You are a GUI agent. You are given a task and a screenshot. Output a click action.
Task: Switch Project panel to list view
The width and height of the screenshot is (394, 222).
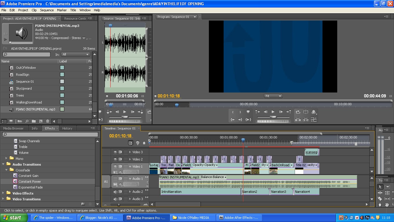tap(4, 121)
